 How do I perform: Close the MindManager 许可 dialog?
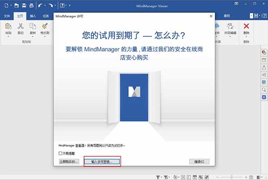click(x=211, y=16)
